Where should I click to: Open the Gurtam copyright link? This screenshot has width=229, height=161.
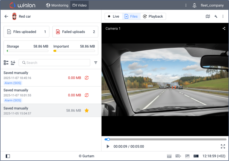[x=86, y=156]
